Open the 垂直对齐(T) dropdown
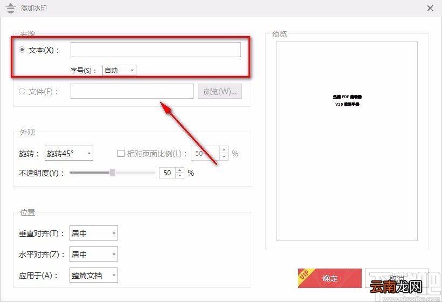This screenshot has height=302, width=442. (x=94, y=233)
